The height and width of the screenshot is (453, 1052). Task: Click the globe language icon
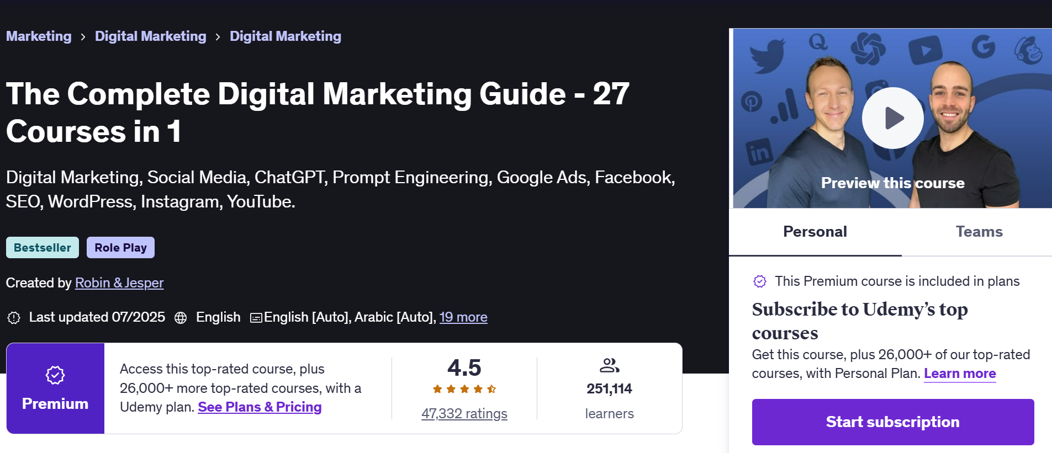tap(181, 318)
